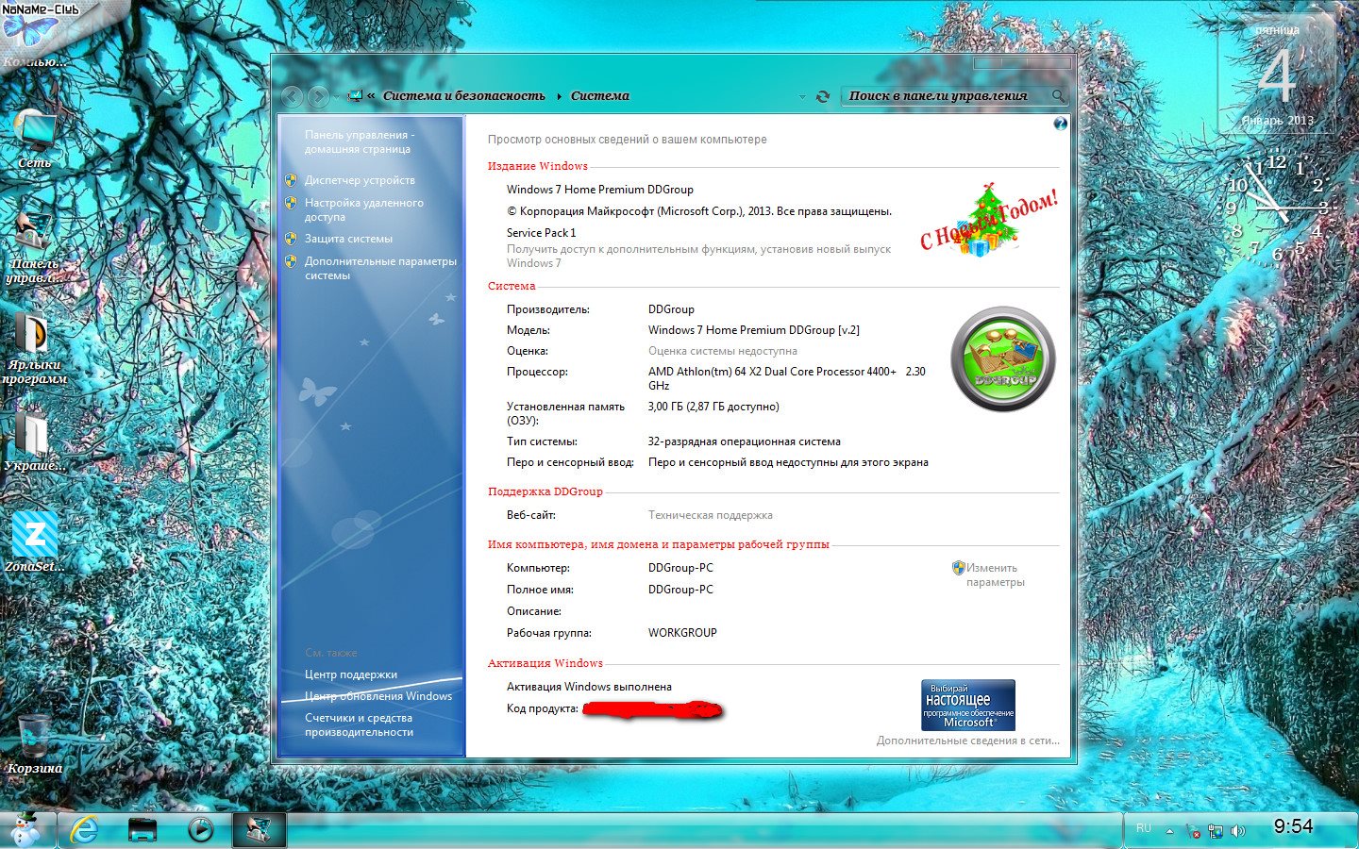This screenshot has width=1359, height=849.
Task: Open the Windows 7 upgrade access link
Action: pyautogui.click(x=698, y=256)
